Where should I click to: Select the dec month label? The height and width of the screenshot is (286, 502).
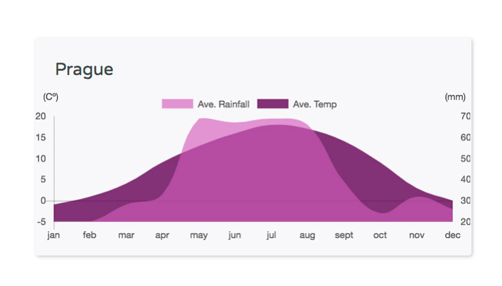click(x=452, y=235)
